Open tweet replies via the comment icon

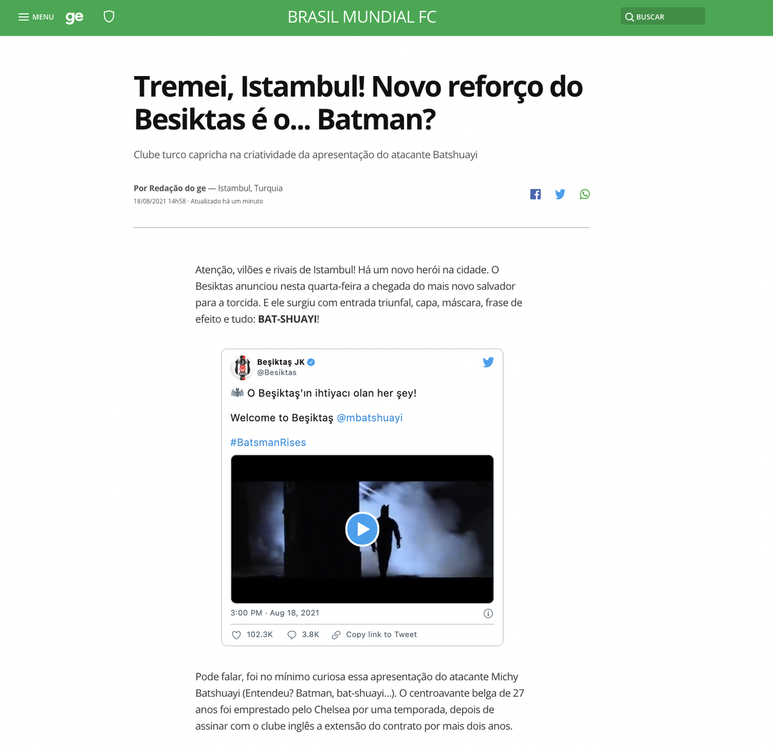(292, 635)
